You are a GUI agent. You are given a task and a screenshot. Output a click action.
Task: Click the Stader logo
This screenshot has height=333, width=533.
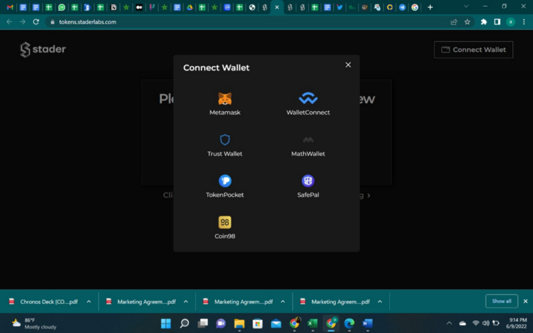[x=43, y=49]
